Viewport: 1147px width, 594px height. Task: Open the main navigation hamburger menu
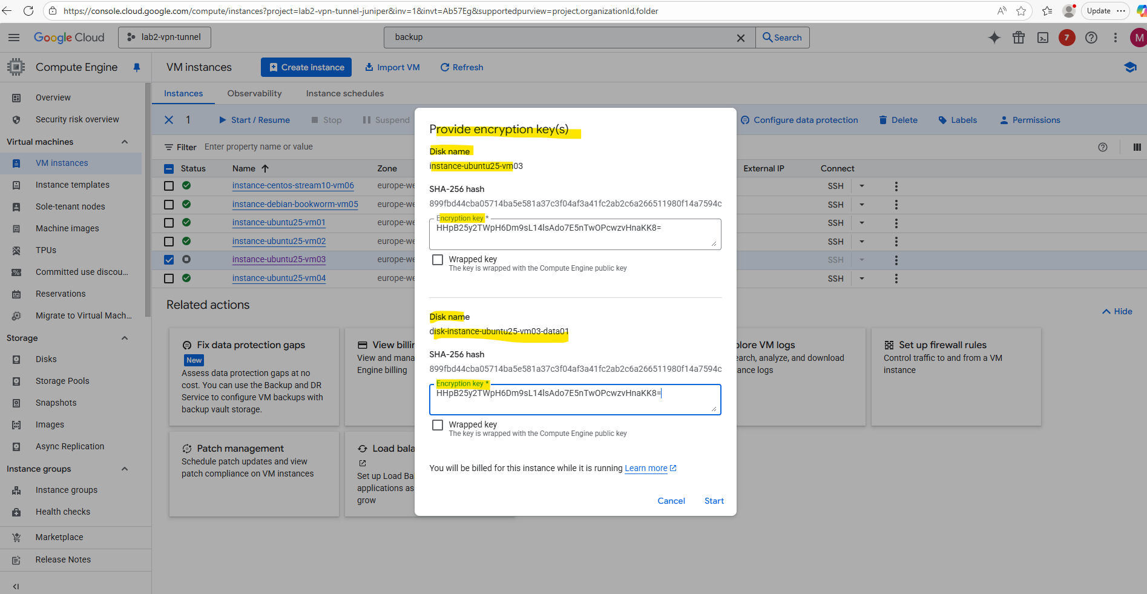pyautogui.click(x=14, y=38)
